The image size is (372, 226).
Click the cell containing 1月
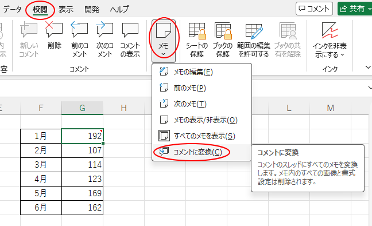tap(41, 136)
